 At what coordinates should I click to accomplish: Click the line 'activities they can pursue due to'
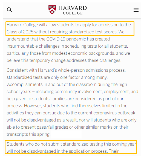pyautogui.click(x=71, y=113)
